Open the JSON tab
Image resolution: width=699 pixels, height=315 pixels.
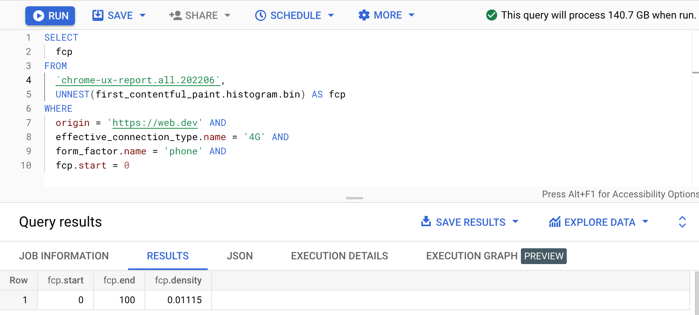click(240, 256)
